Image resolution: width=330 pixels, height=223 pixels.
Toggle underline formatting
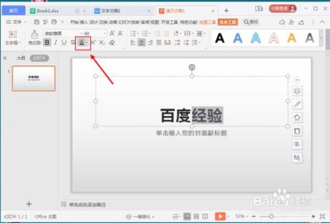coord(64,43)
